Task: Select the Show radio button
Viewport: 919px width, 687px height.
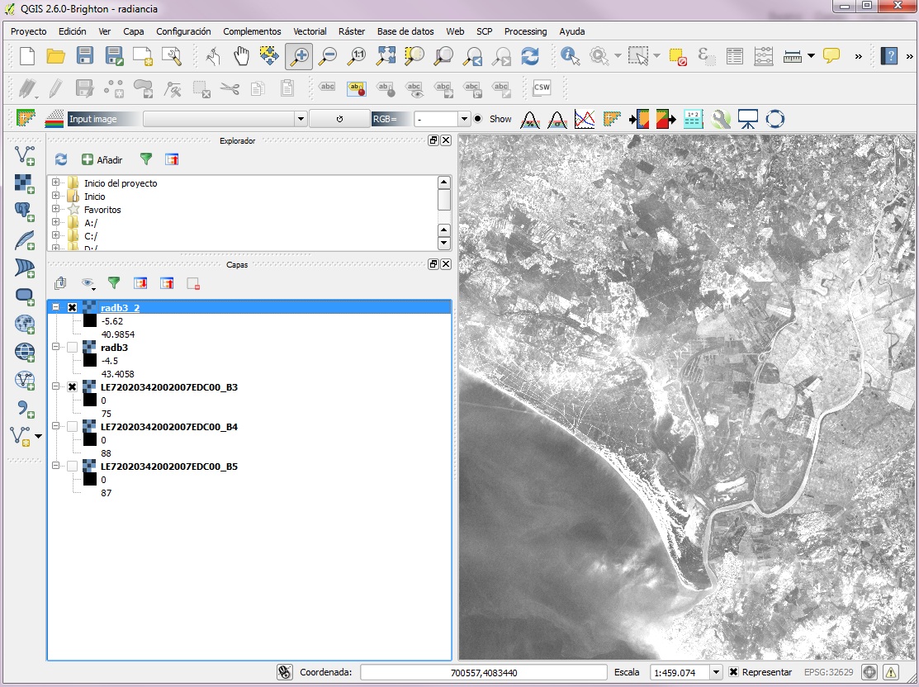Action: 478,119
